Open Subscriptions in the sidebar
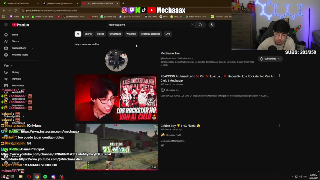The image size is (320, 180). 19,48
